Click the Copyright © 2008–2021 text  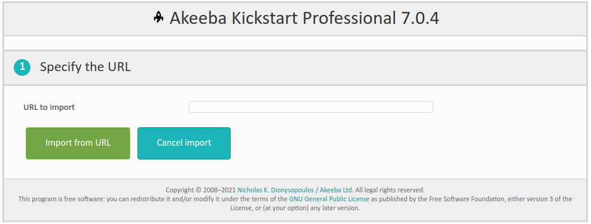[201, 190]
